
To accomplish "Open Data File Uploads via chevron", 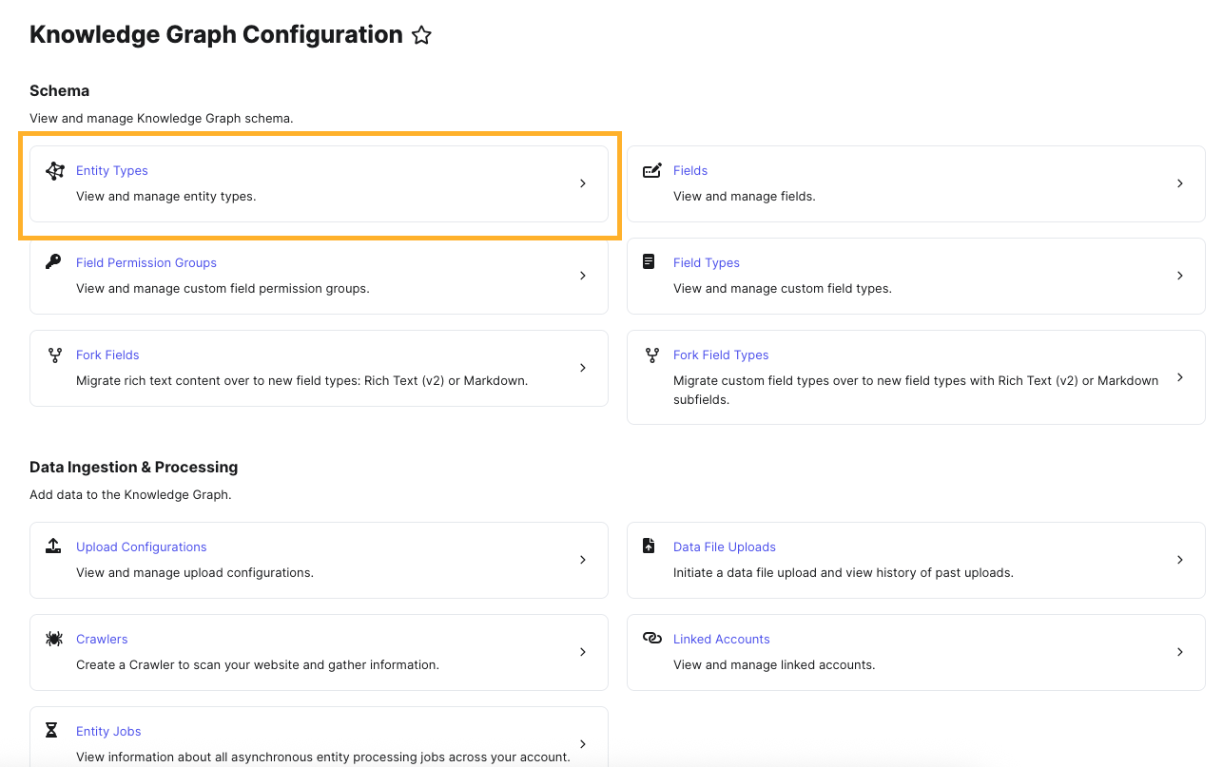I will [1180, 560].
